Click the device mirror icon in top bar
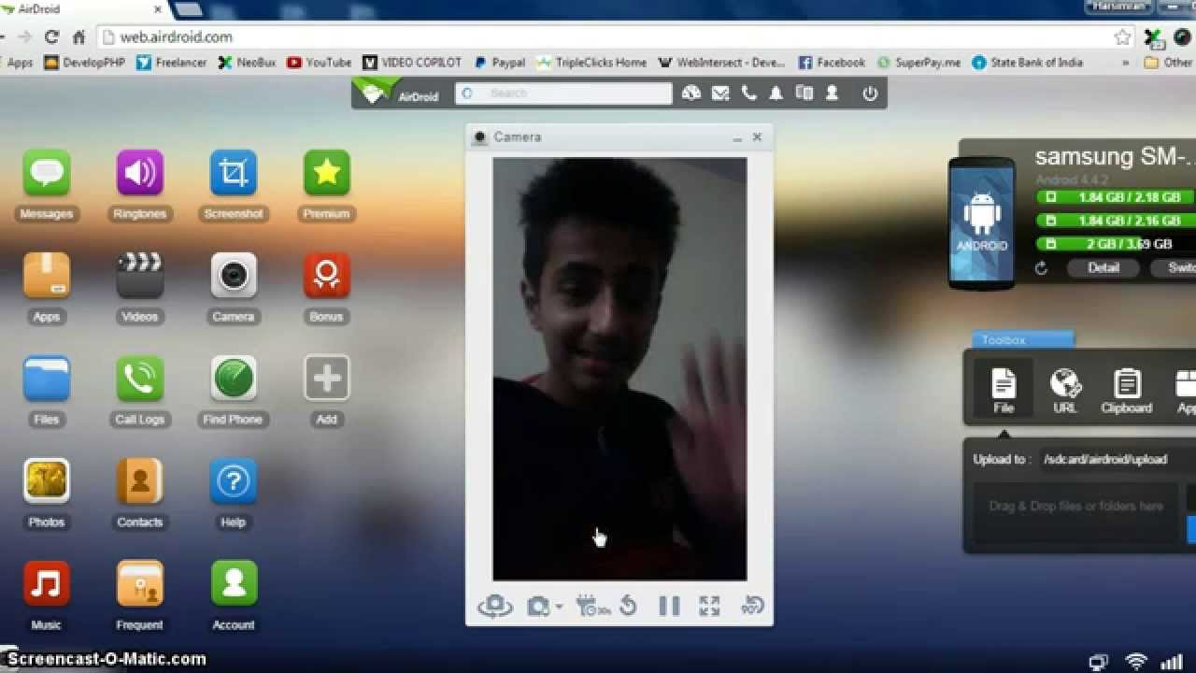 click(804, 93)
